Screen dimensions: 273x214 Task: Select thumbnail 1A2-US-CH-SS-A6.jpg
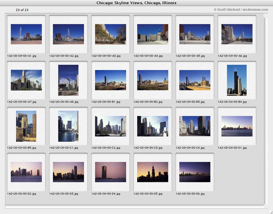tap(237, 34)
